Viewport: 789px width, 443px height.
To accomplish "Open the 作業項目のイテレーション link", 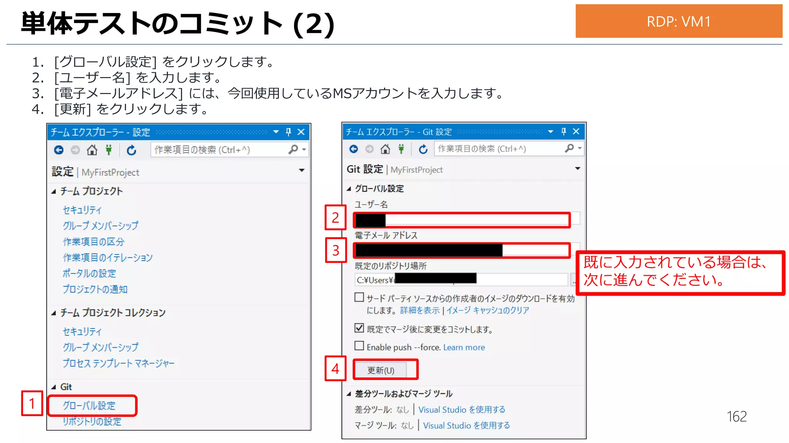I will [x=108, y=258].
